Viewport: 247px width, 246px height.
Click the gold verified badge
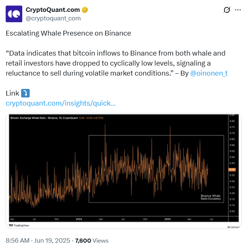tap(85, 10)
